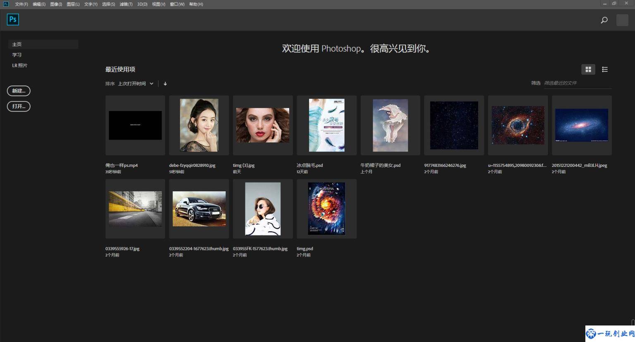Click the file name 牛奶裙子的美女.psd
This screenshot has height=342, width=635.
click(381, 165)
